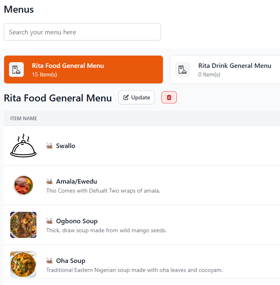The width and height of the screenshot is (280, 285).
Task: Open the Swallo menu item
Action: click(x=65, y=146)
